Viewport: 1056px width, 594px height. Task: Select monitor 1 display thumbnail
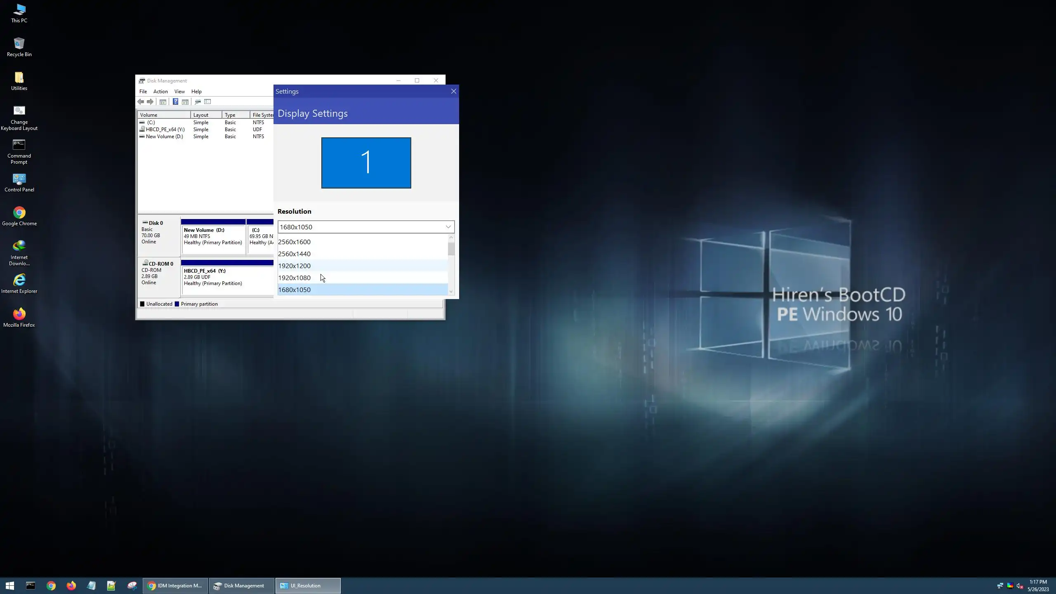click(366, 163)
